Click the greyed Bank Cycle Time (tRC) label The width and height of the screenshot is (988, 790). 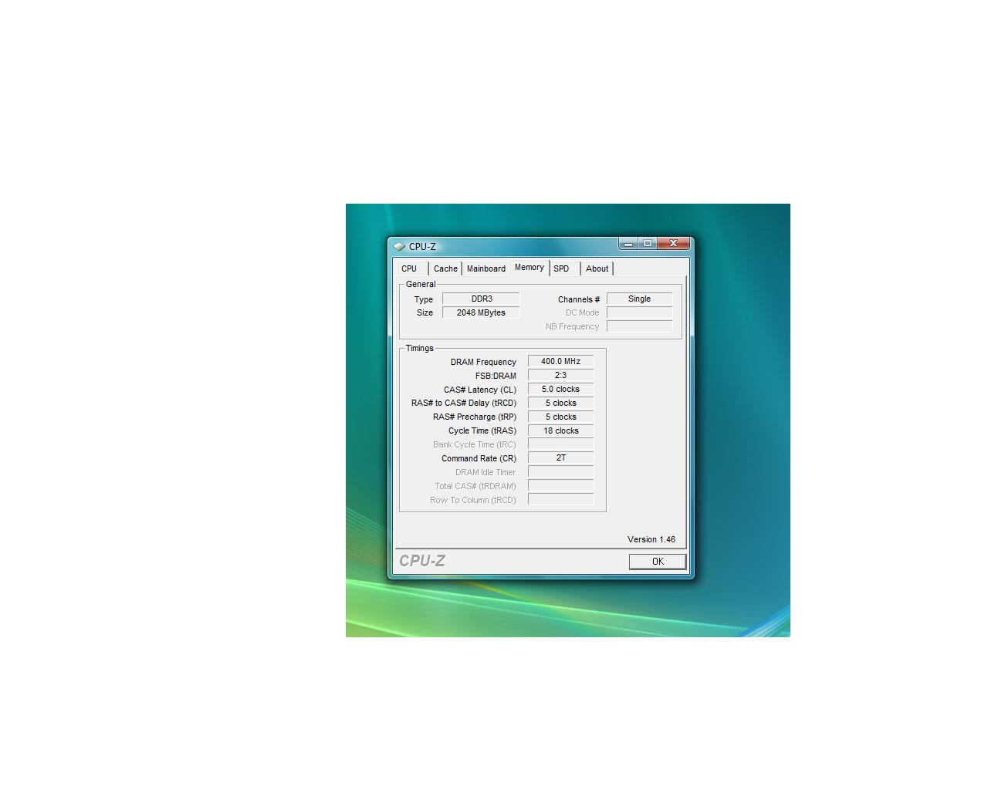pos(475,444)
